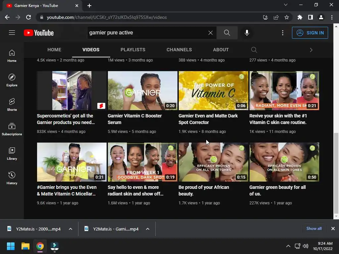The image size is (339, 254).
Task: Open volume control in system tray
Action: pos(306,246)
